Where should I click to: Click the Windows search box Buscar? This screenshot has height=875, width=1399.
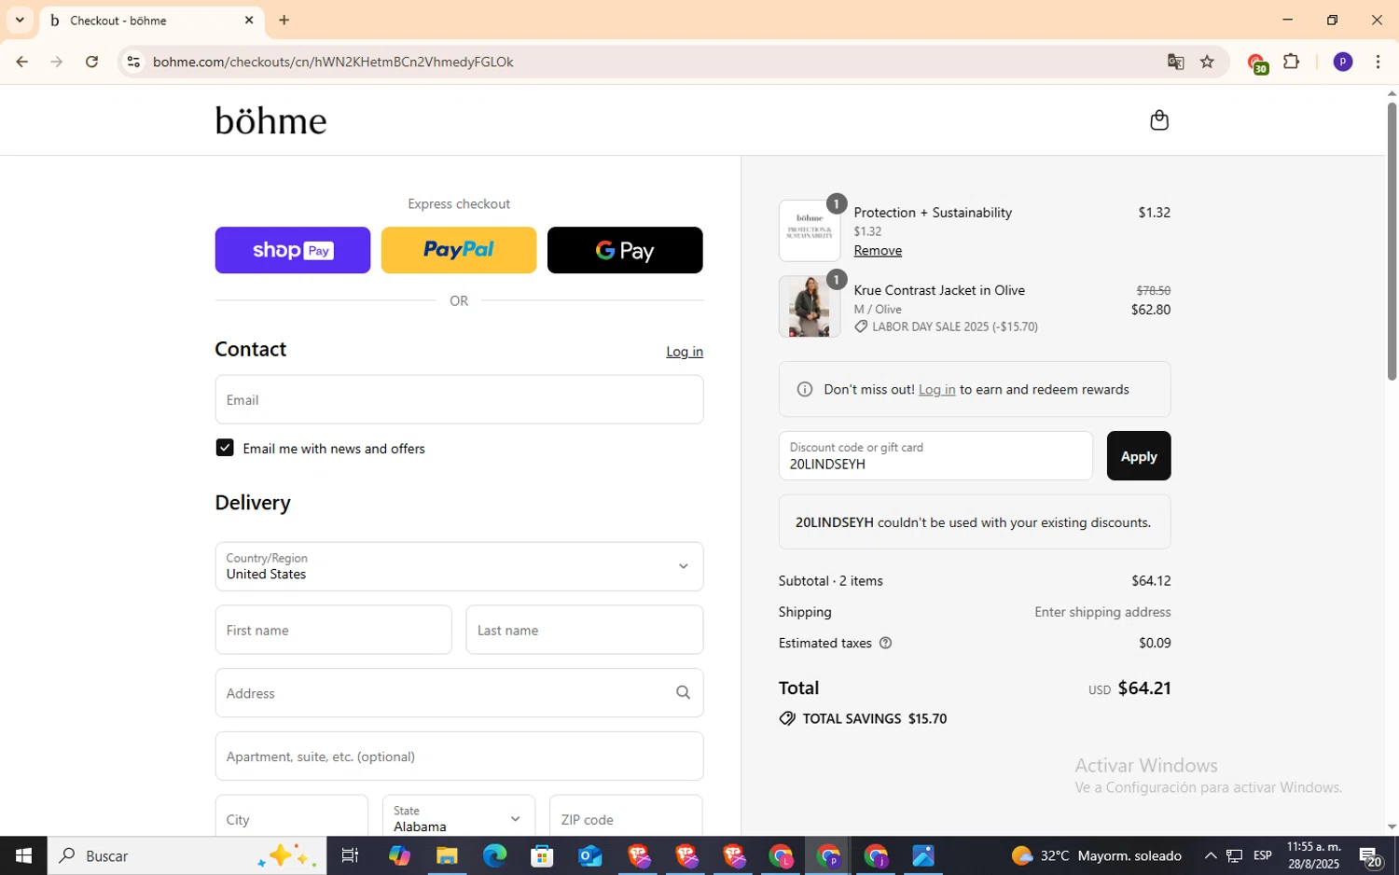coord(187,855)
